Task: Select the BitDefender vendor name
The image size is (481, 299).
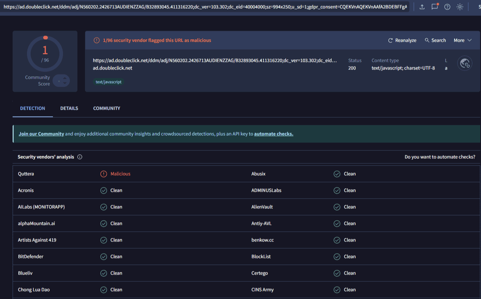Action: pyautogui.click(x=31, y=257)
